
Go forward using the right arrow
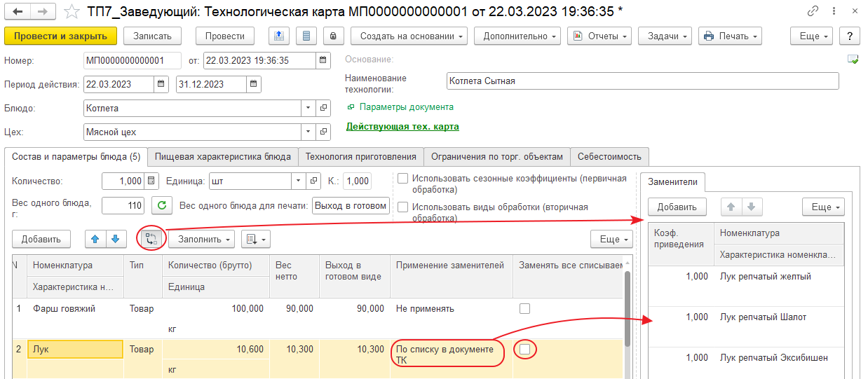[x=43, y=11]
